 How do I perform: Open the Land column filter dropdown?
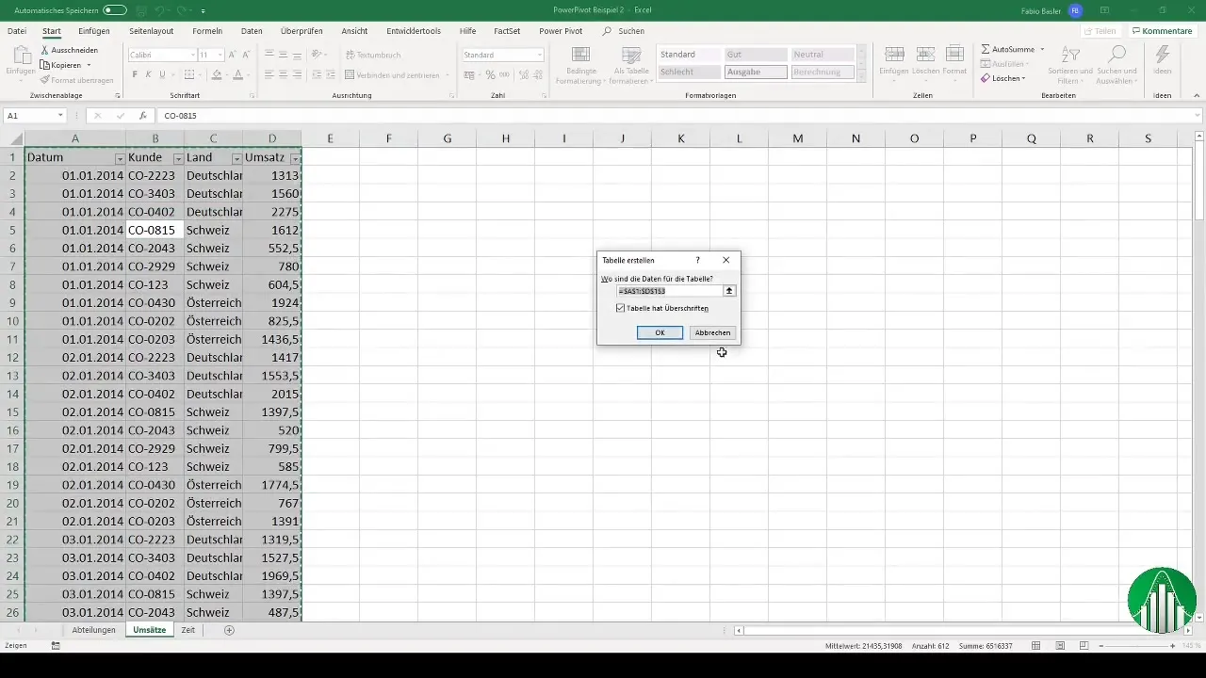[x=236, y=158]
